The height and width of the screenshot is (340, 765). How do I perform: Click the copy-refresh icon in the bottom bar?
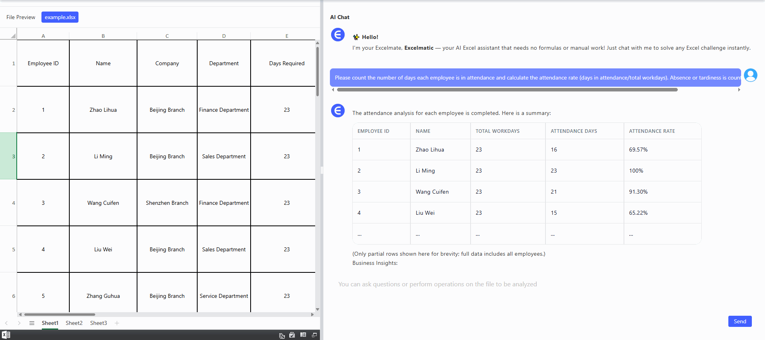(282, 335)
